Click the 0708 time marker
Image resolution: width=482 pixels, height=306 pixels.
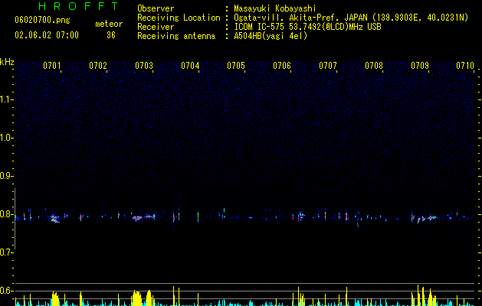pos(374,66)
